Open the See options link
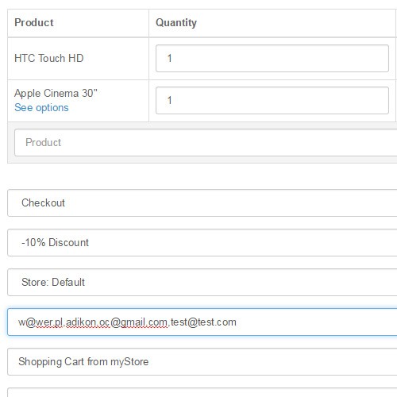Image resolution: width=397 pixels, height=397 pixels. (x=41, y=108)
